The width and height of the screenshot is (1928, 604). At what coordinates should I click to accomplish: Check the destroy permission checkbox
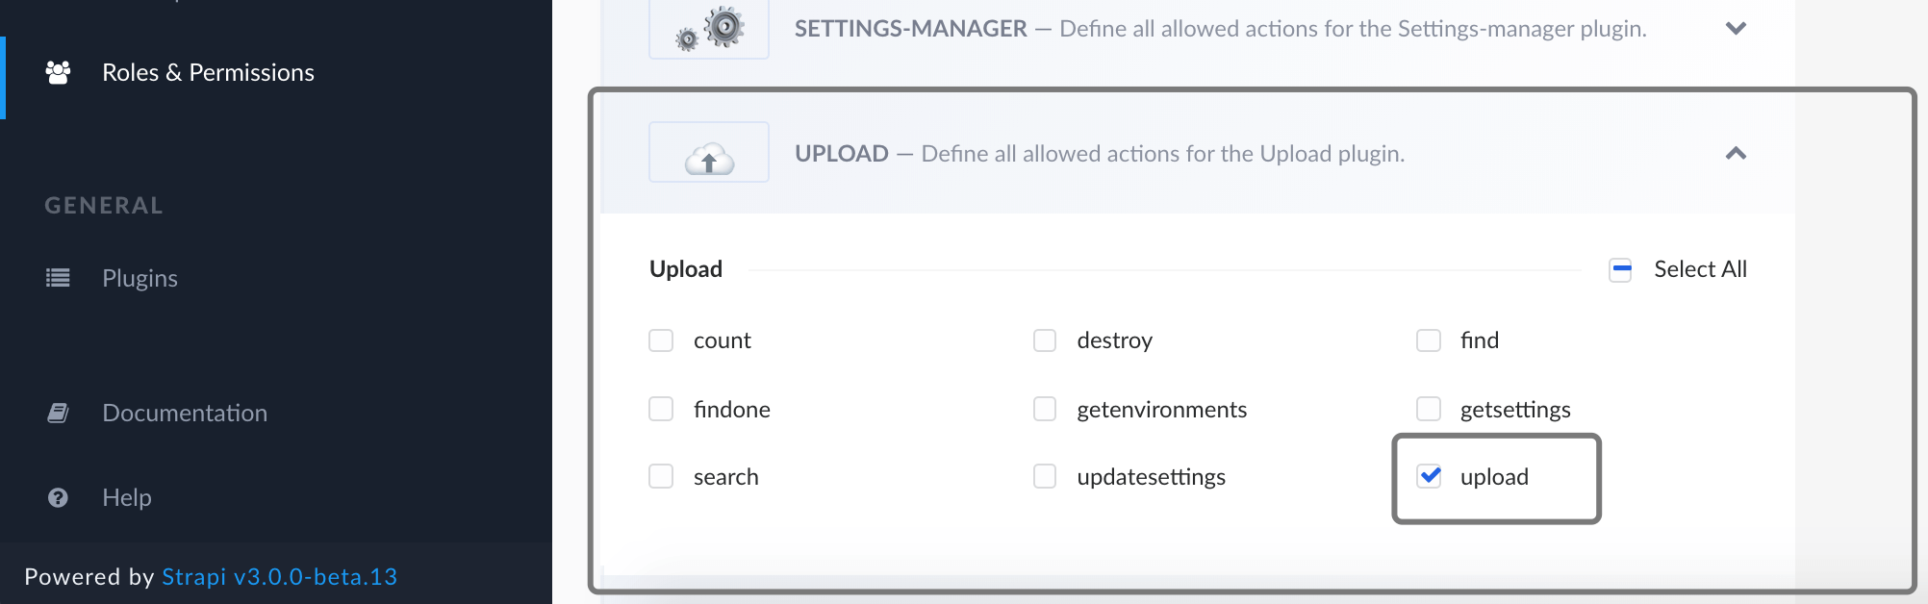click(x=1045, y=340)
